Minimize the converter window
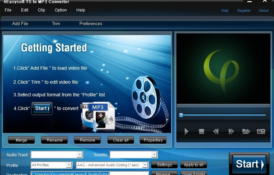 [249, 1]
